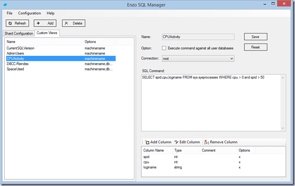Click the Options header in columns grid
The height and width of the screenshot is (186, 295).
click(x=246, y=151)
